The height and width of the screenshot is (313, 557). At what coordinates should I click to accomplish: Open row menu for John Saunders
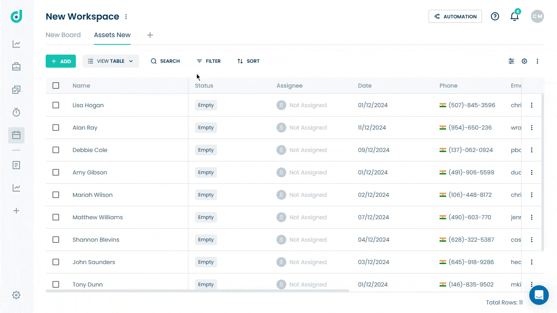532,262
